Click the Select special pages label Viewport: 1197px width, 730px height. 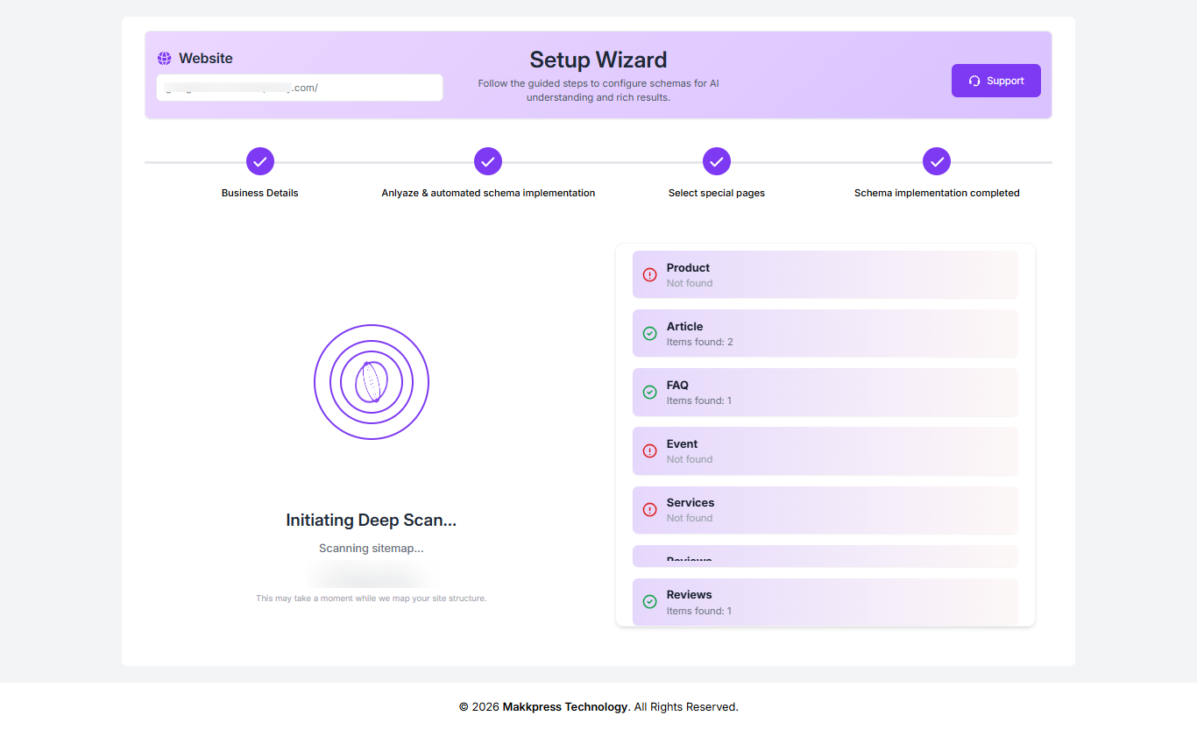[717, 193]
